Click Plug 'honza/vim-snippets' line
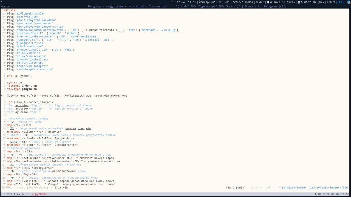This screenshot has width=351, height=197. 28,66
